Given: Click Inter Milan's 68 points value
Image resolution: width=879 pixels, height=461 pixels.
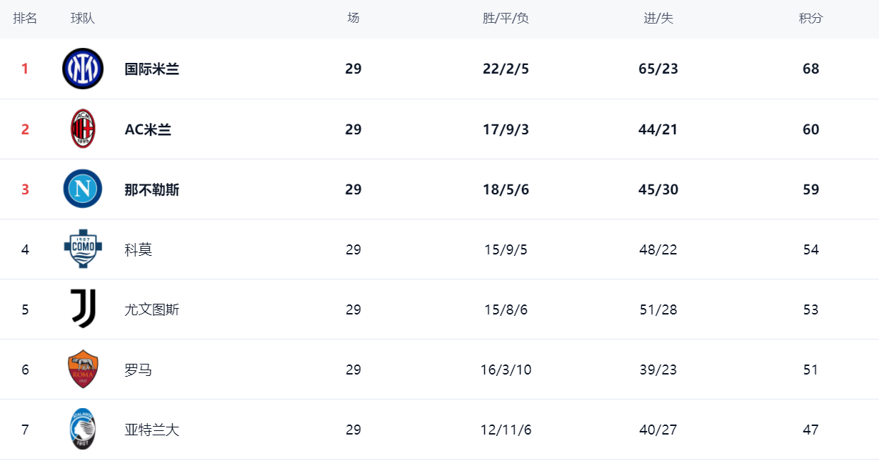Looking at the screenshot, I should coord(810,69).
